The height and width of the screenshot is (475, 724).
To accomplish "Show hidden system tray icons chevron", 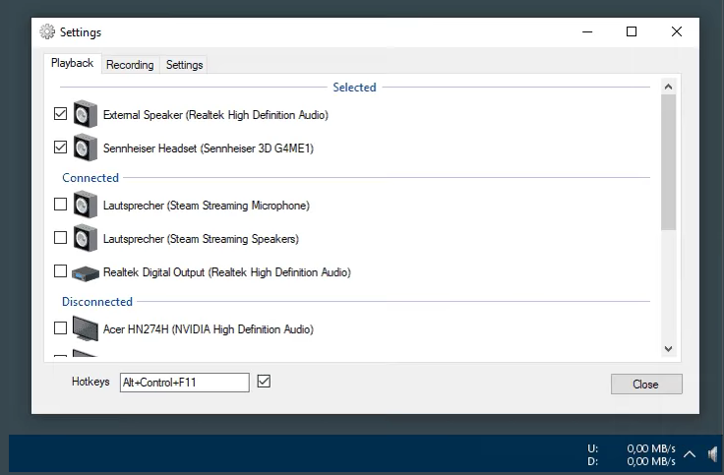I will (x=690, y=454).
